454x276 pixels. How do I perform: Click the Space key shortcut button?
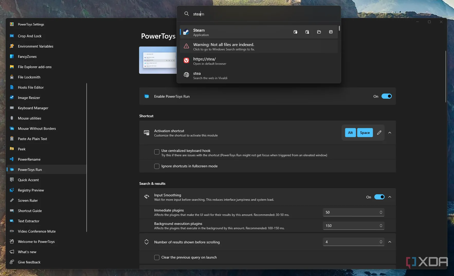[x=365, y=133]
